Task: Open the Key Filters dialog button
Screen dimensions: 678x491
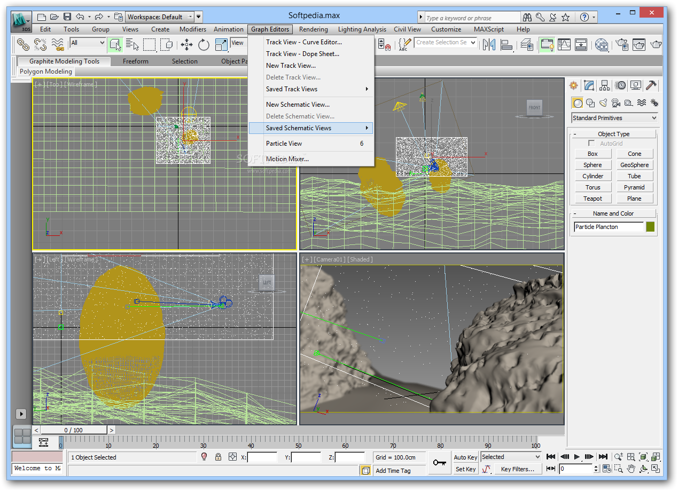Action: point(518,469)
